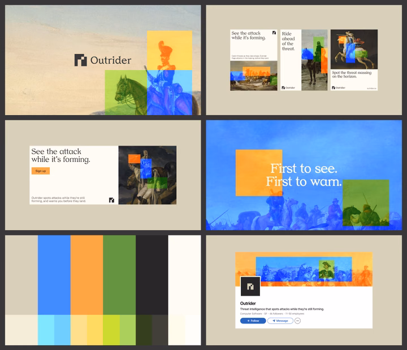Click the Outrider profile avatar logo
Viewport: 407px width, 350px height.
click(x=250, y=286)
